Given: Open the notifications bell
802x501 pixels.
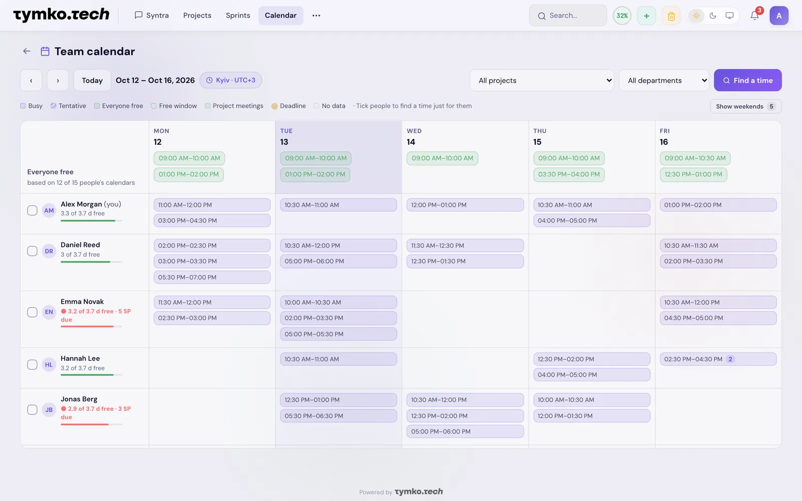Looking at the screenshot, I should [x=754, y=16].
